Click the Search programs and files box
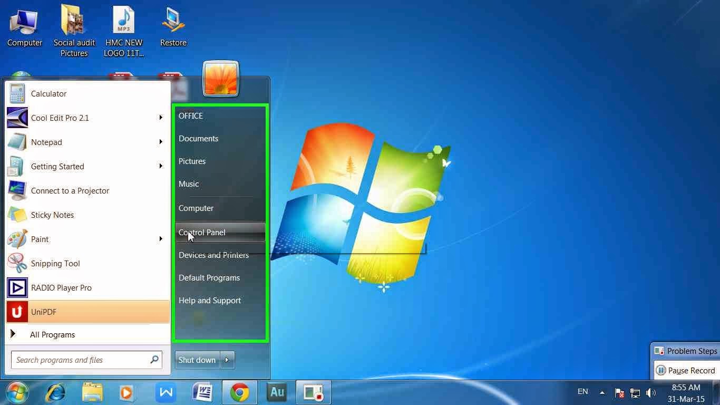This screenshot has width=720, height=405. pyautogui.click(x=86, y=360)
